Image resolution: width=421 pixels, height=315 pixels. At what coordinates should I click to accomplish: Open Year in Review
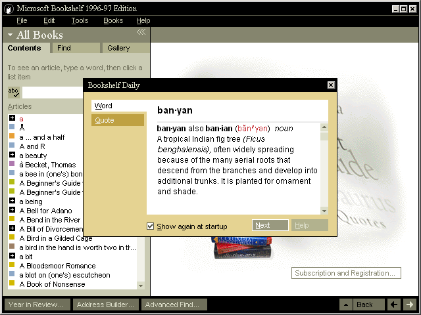37,304
